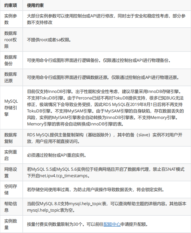The image size is (191, 233).
Task: Click the 实例数量 row label
Action: coord(11,224)
